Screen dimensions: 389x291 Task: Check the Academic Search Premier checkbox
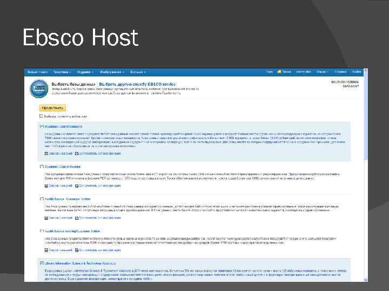42,167
